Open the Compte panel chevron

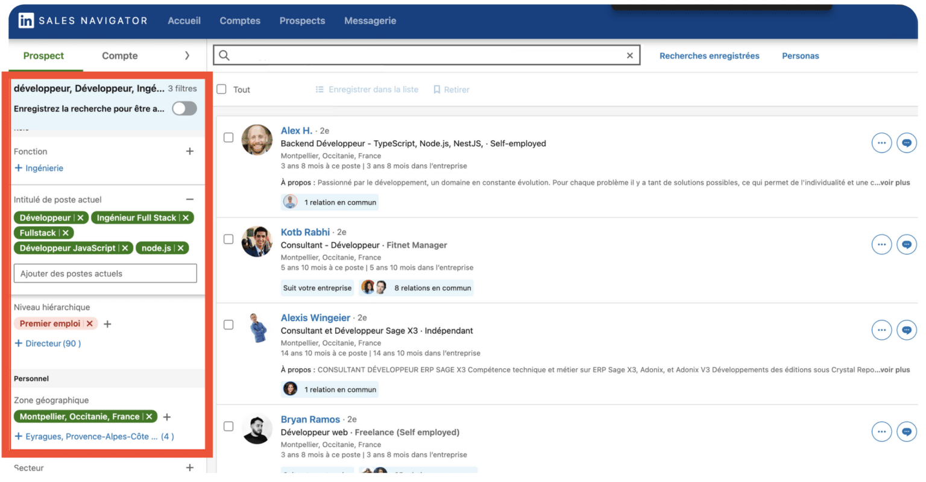(x=187, y=55)
